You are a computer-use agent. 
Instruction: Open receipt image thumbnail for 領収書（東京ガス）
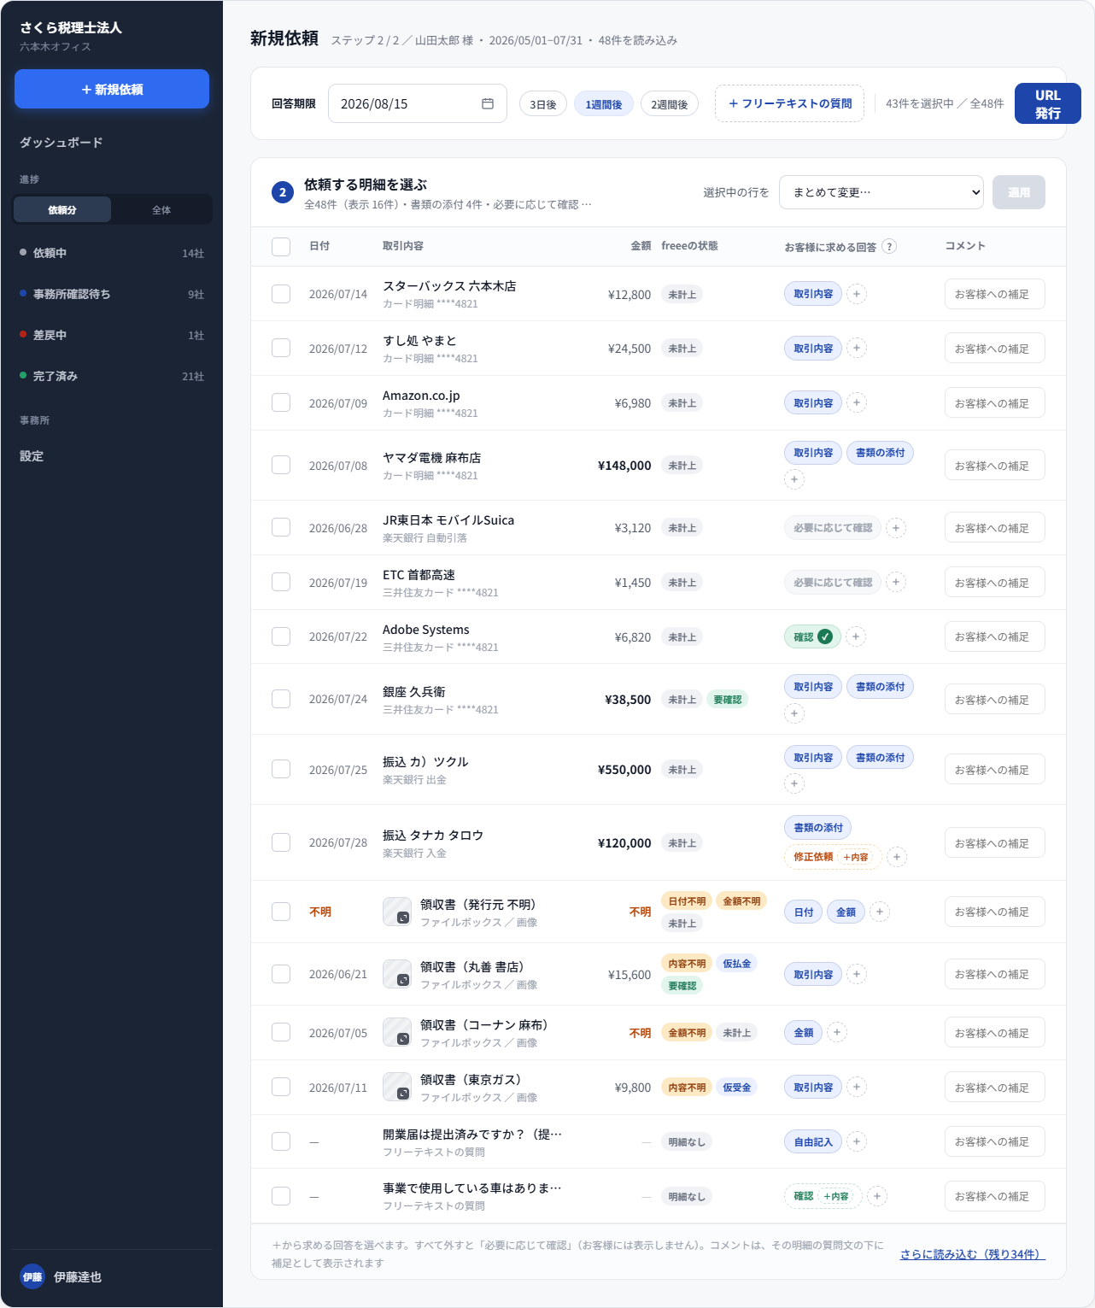[397, 1087]
